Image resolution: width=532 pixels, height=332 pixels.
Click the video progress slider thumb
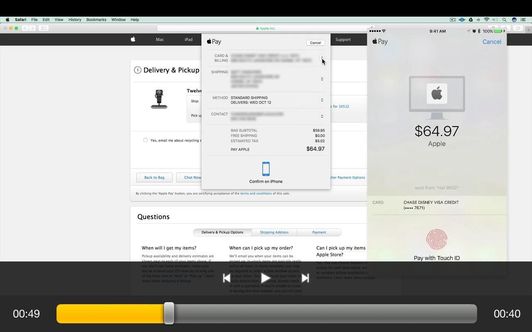point(169,313)
